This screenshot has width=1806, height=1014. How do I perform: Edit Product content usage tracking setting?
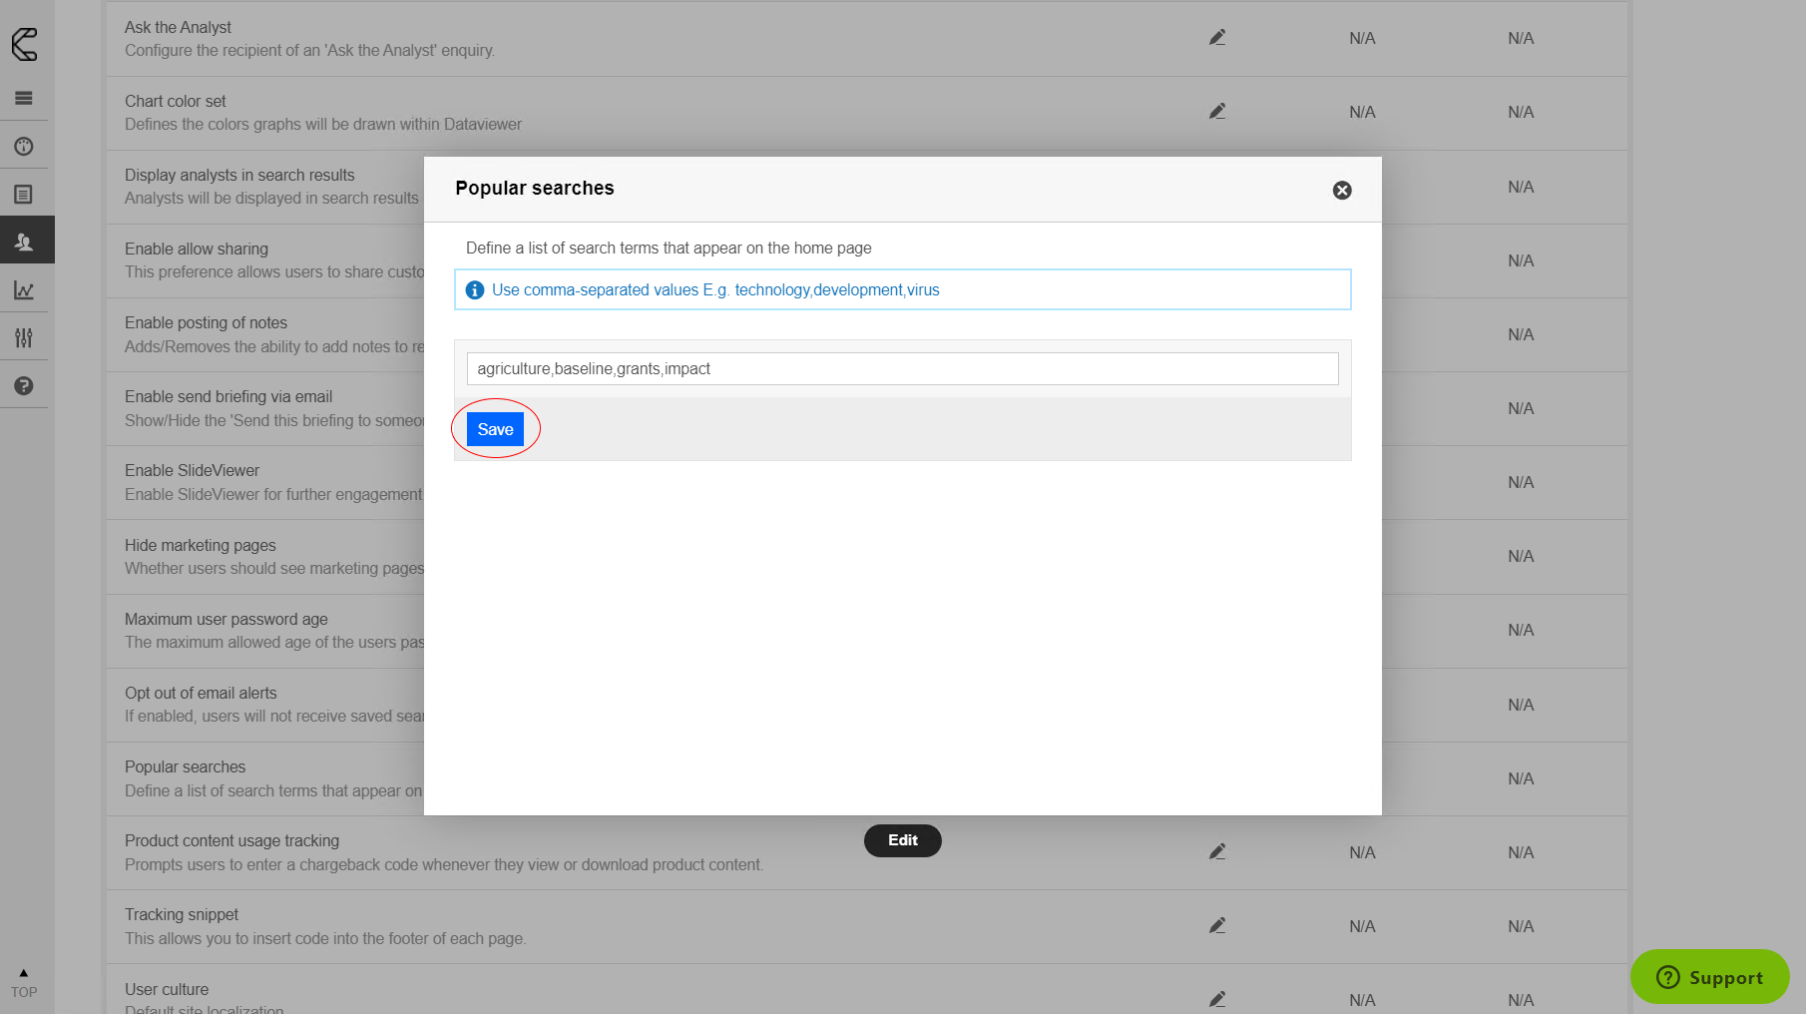click(1217, 852)
